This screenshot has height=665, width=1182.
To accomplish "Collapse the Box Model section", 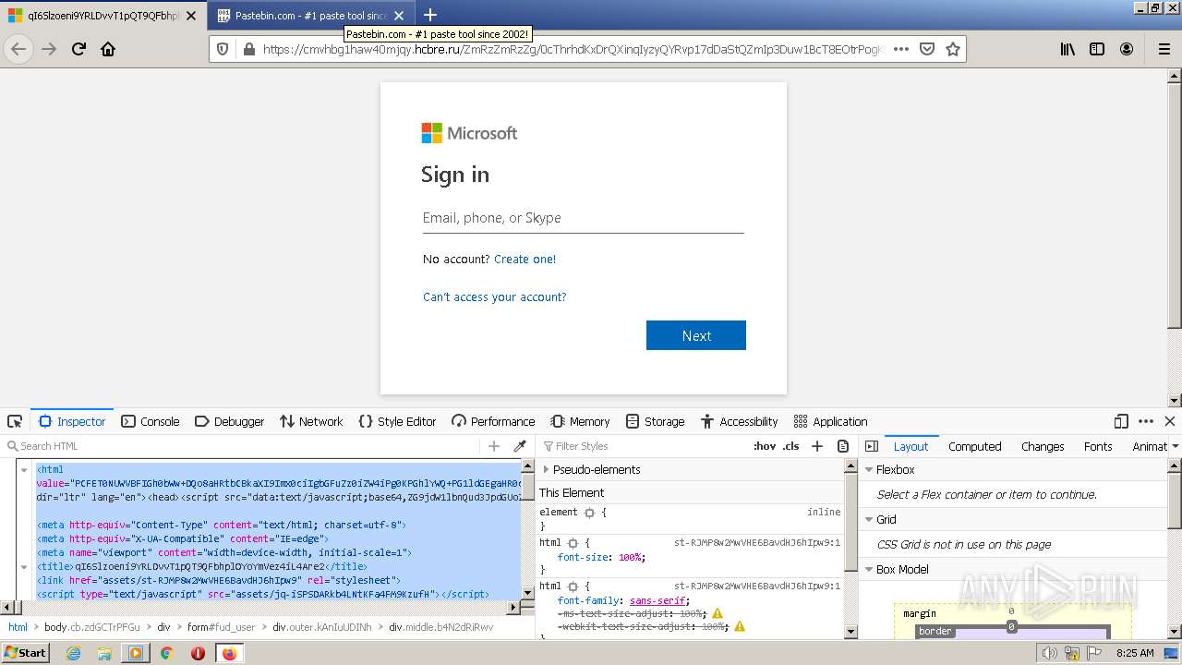I will pyautogui.click(x=868, y=569).
